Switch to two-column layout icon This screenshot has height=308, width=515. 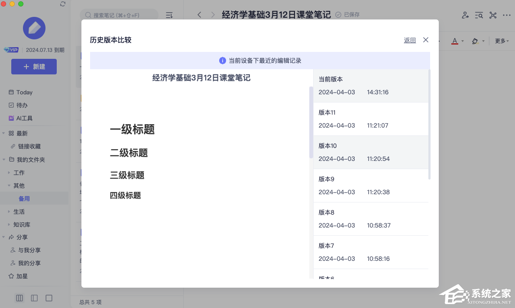tap(34, 298)
